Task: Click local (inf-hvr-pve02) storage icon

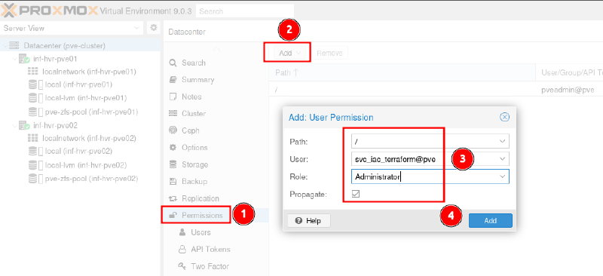Action: pos(35,151)
